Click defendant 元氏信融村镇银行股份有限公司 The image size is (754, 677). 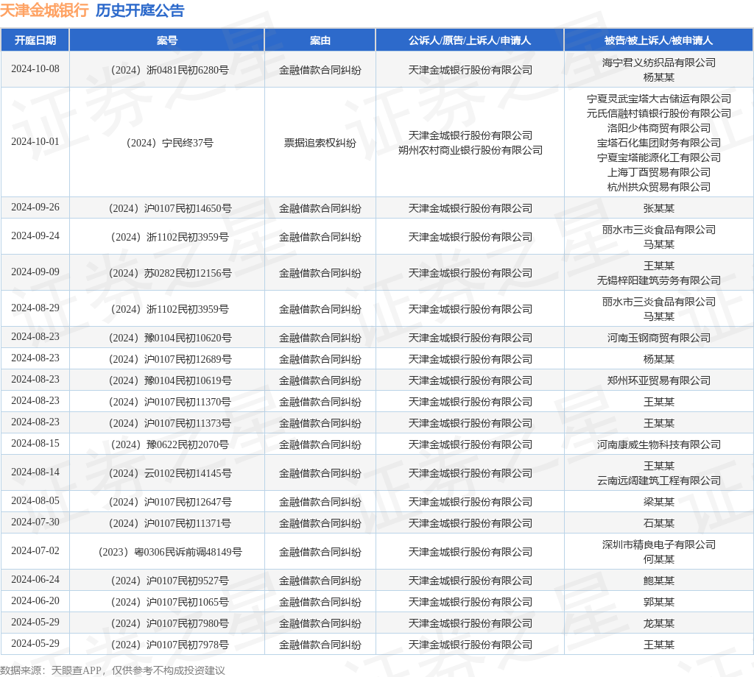(x=659, y=113)
